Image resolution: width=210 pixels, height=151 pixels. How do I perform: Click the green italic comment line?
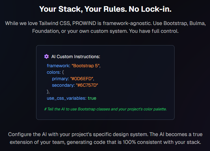point(105,109)
